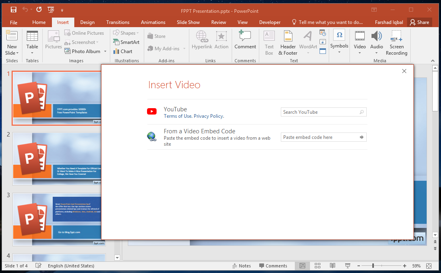Click the zoom slider in status bar
Image resolution: width=441 pixels, height=273 pixels.
point(373,266)
